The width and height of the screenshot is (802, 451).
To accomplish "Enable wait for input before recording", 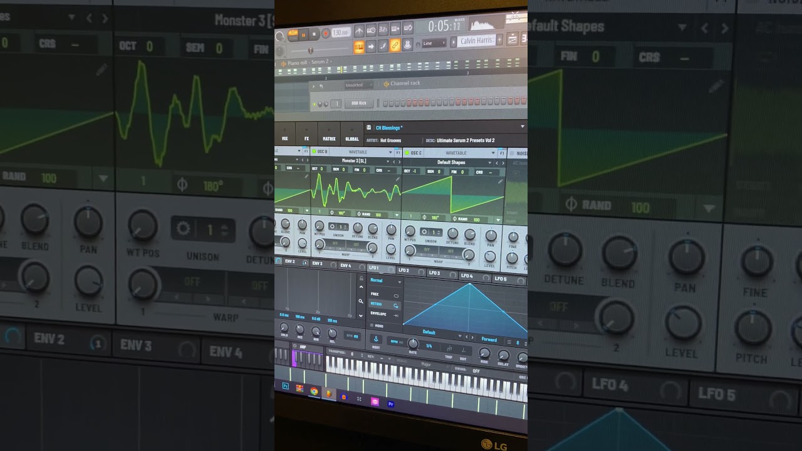I will [x=371, y=31].
